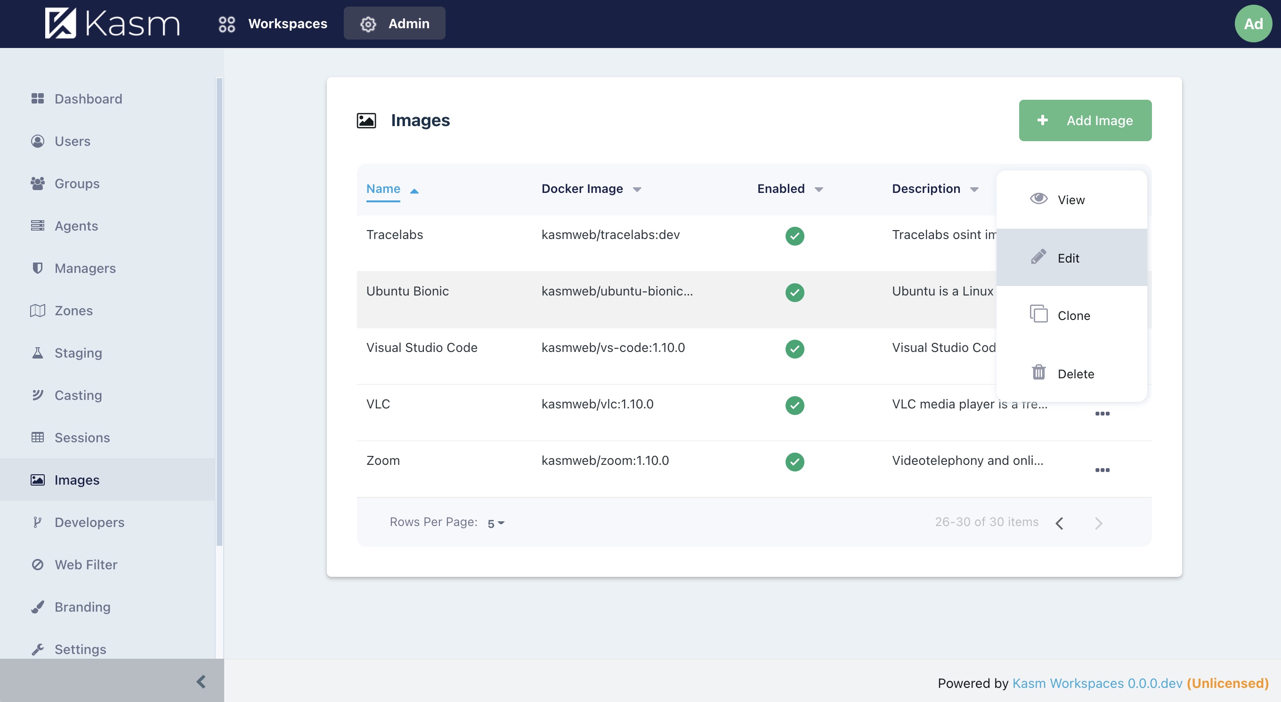Open Web Filter ban icon
The width and height of the screenshot is (1281, 702).
click(x=37, y=565)
